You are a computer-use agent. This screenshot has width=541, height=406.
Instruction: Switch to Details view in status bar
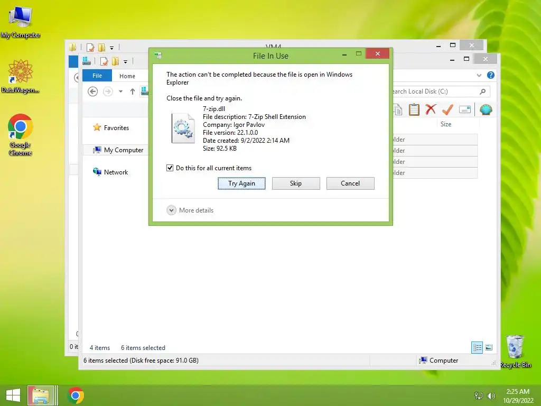coord(477,347)
